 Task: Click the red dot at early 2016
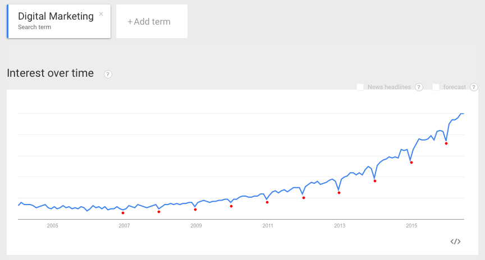tap(446, 143)
